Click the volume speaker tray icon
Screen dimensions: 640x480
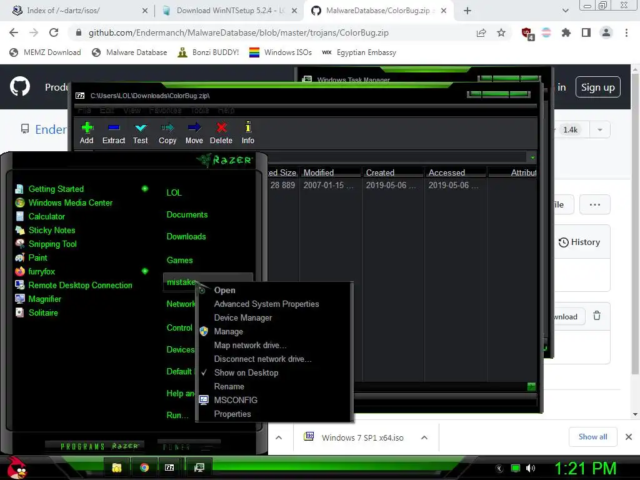pos(531,468)
